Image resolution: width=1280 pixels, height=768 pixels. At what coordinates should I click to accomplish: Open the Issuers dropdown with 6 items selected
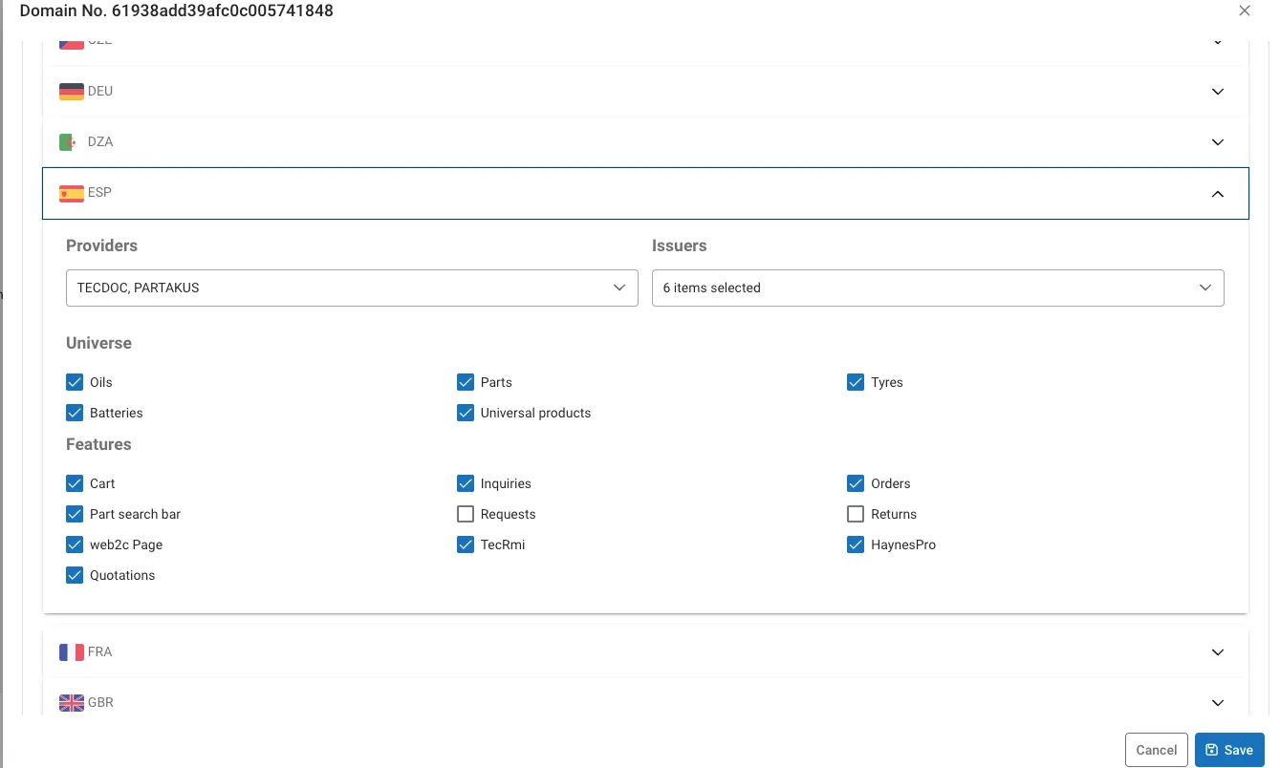click(938, 288)
